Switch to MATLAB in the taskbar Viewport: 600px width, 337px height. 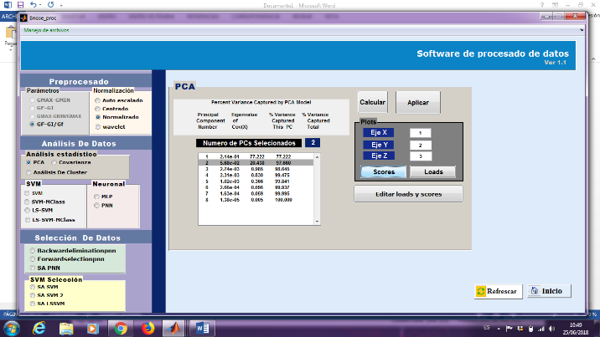tap(175, 327)
